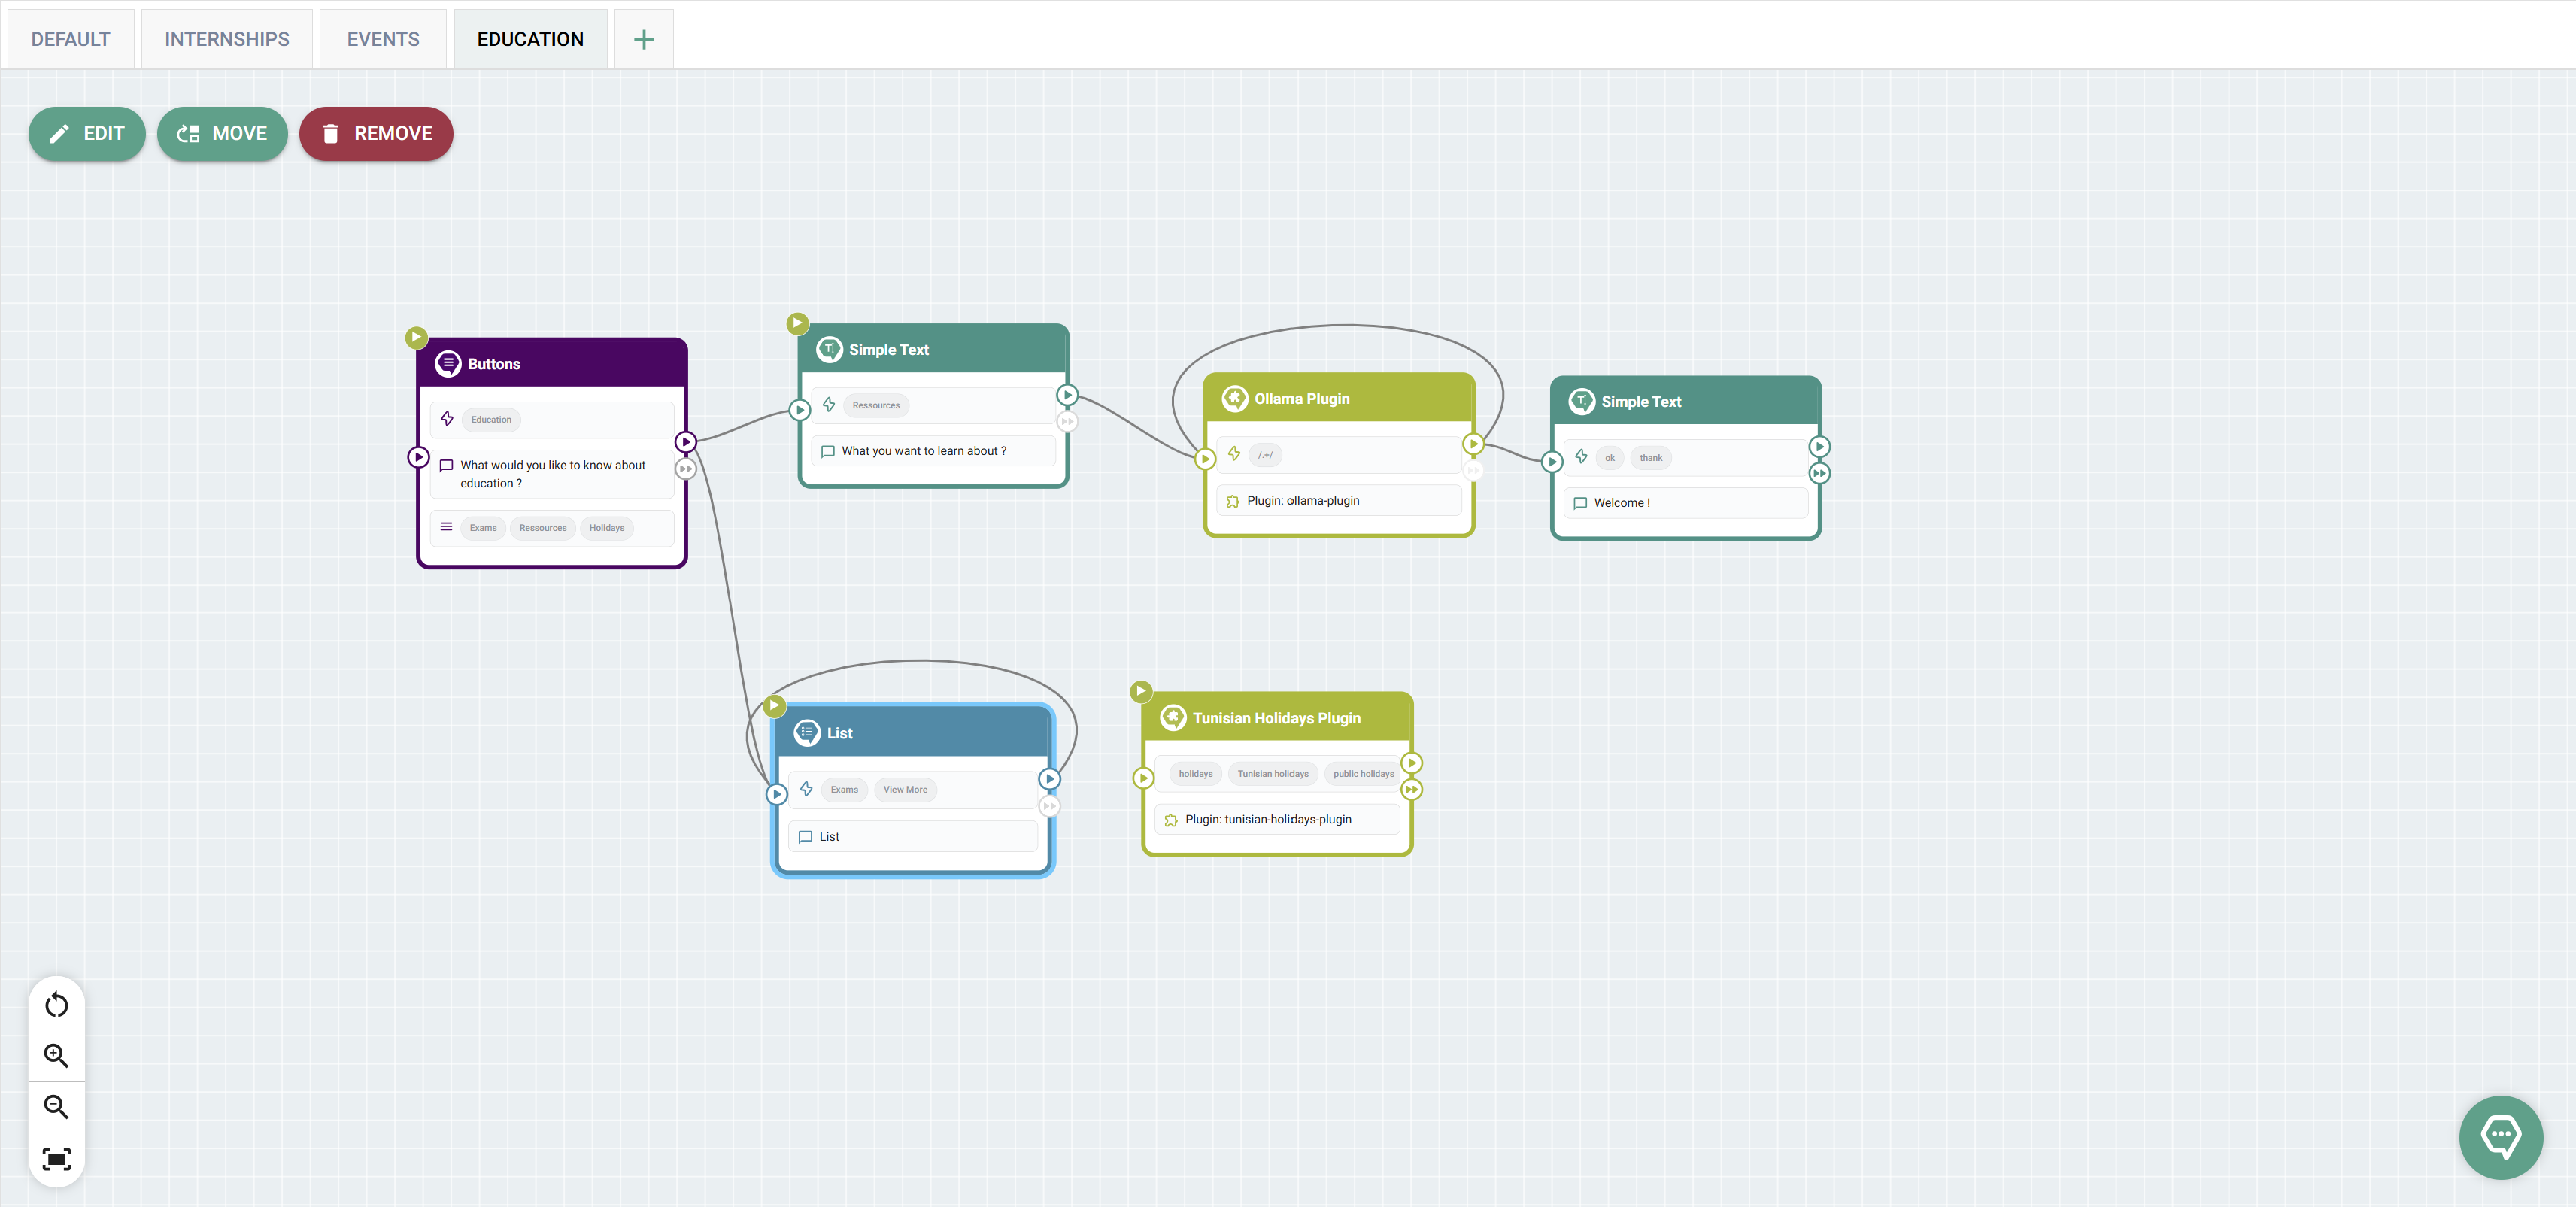Click the Buttons block next-block output port

point(685,442)
